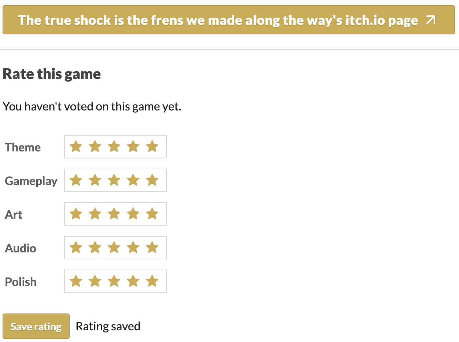Rate Art four stars
Viewport: 459px width, 342px height.
(133, 214)
